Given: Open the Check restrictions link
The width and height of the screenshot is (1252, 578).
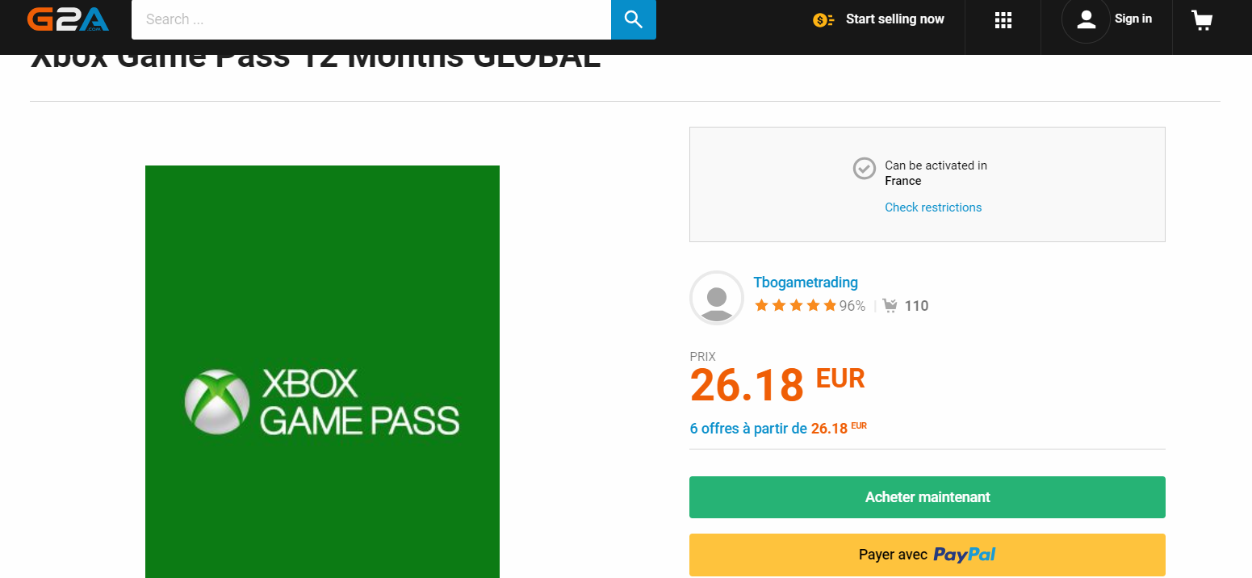Looking at the screenshot, I should (x=933, y=207).
